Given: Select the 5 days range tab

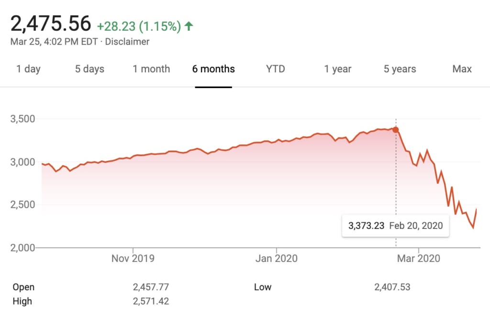Looking at the screenshot, I should 89,69.
